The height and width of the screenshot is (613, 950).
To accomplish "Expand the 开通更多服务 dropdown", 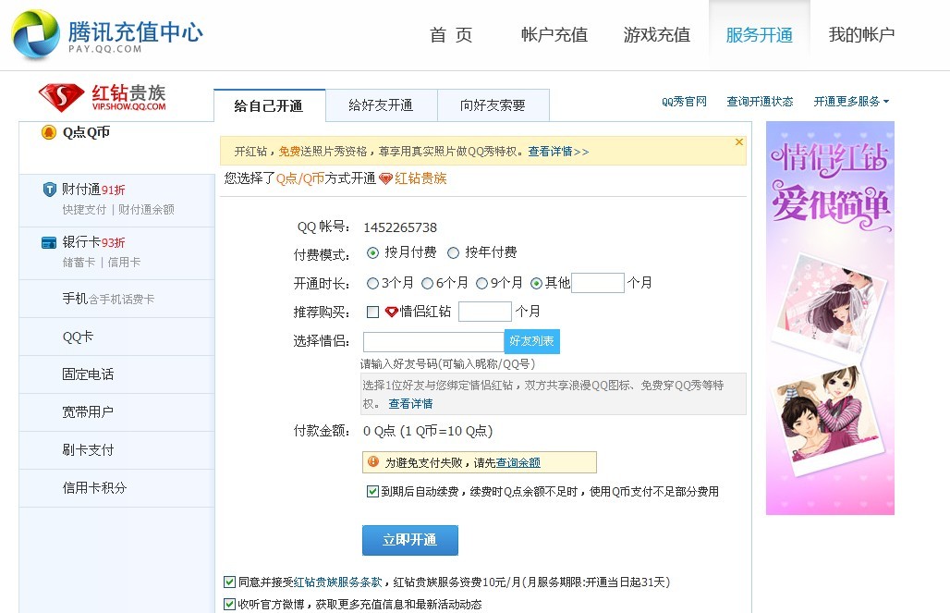I will point(851,102).
